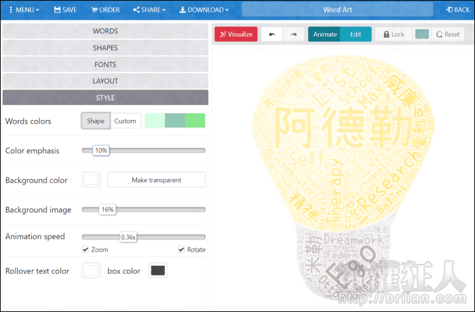Open the Share dropdown
Image resolution: width=475 pixels, height=312 pixels.
[x=150, y=10]
